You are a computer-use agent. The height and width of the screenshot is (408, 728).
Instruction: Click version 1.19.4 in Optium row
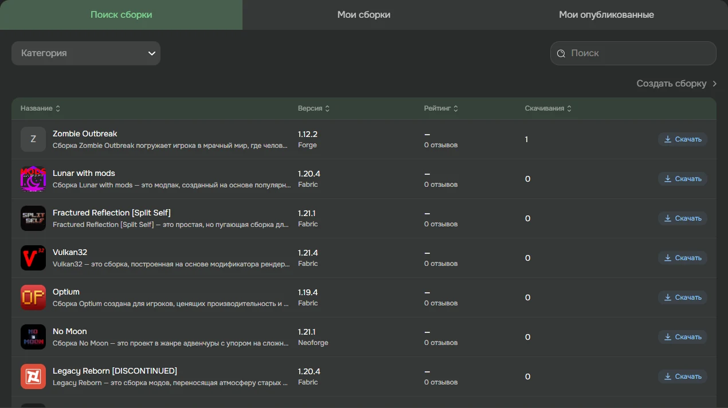pyautogui.click(x=308, y=292)
